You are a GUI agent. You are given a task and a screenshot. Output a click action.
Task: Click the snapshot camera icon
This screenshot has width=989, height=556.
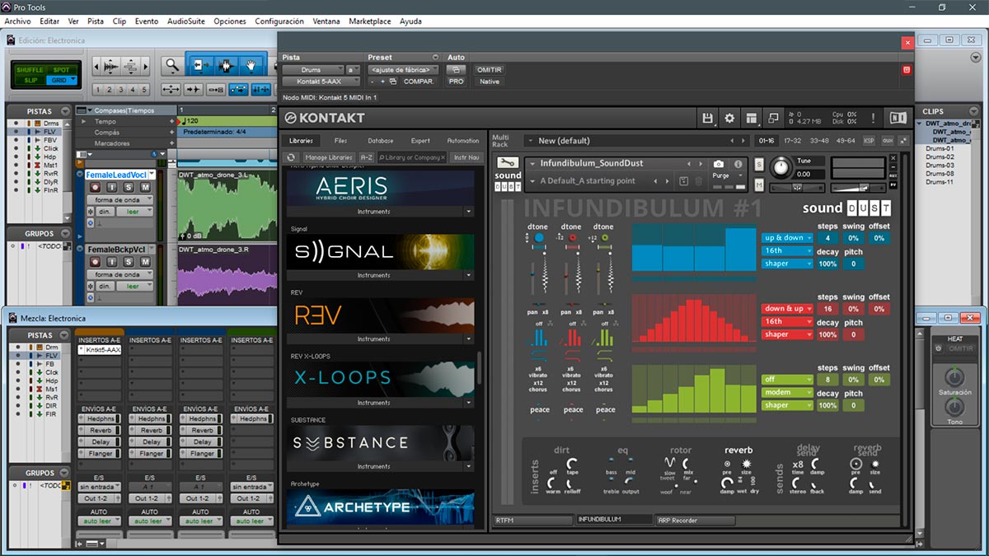coord(719,165)
